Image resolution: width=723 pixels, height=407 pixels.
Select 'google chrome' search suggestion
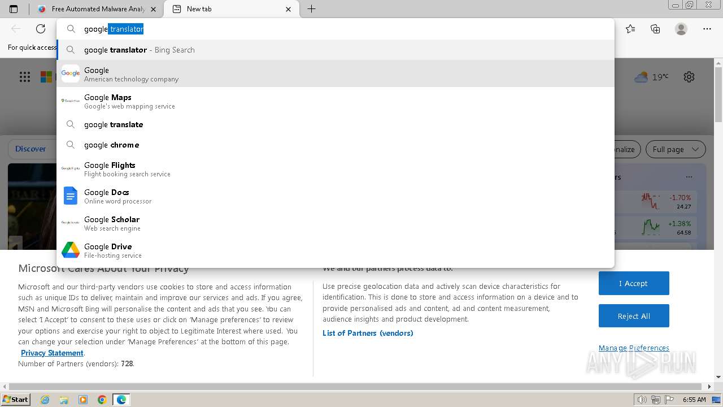(x=336, y=145)
